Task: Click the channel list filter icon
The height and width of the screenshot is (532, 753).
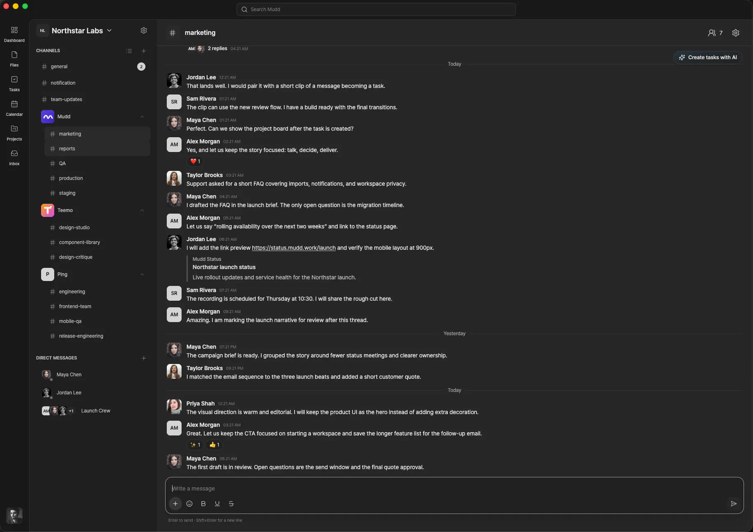Action: tap(129, 51)
